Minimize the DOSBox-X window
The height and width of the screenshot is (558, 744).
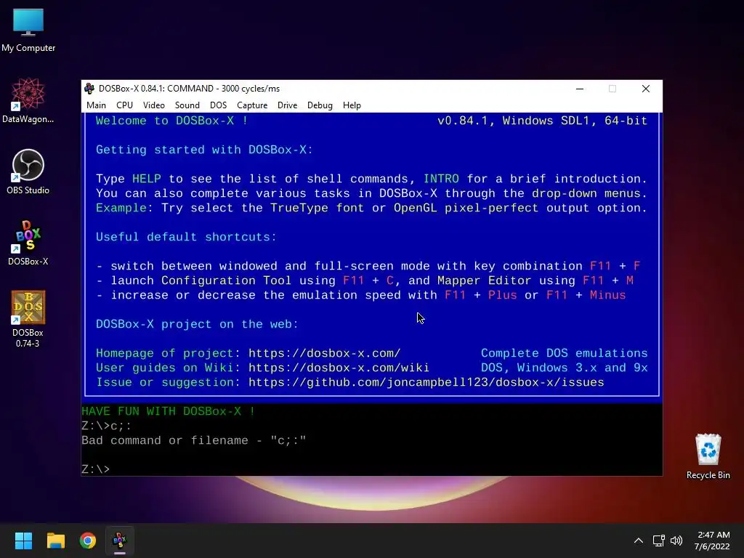(x=580, y=89)
